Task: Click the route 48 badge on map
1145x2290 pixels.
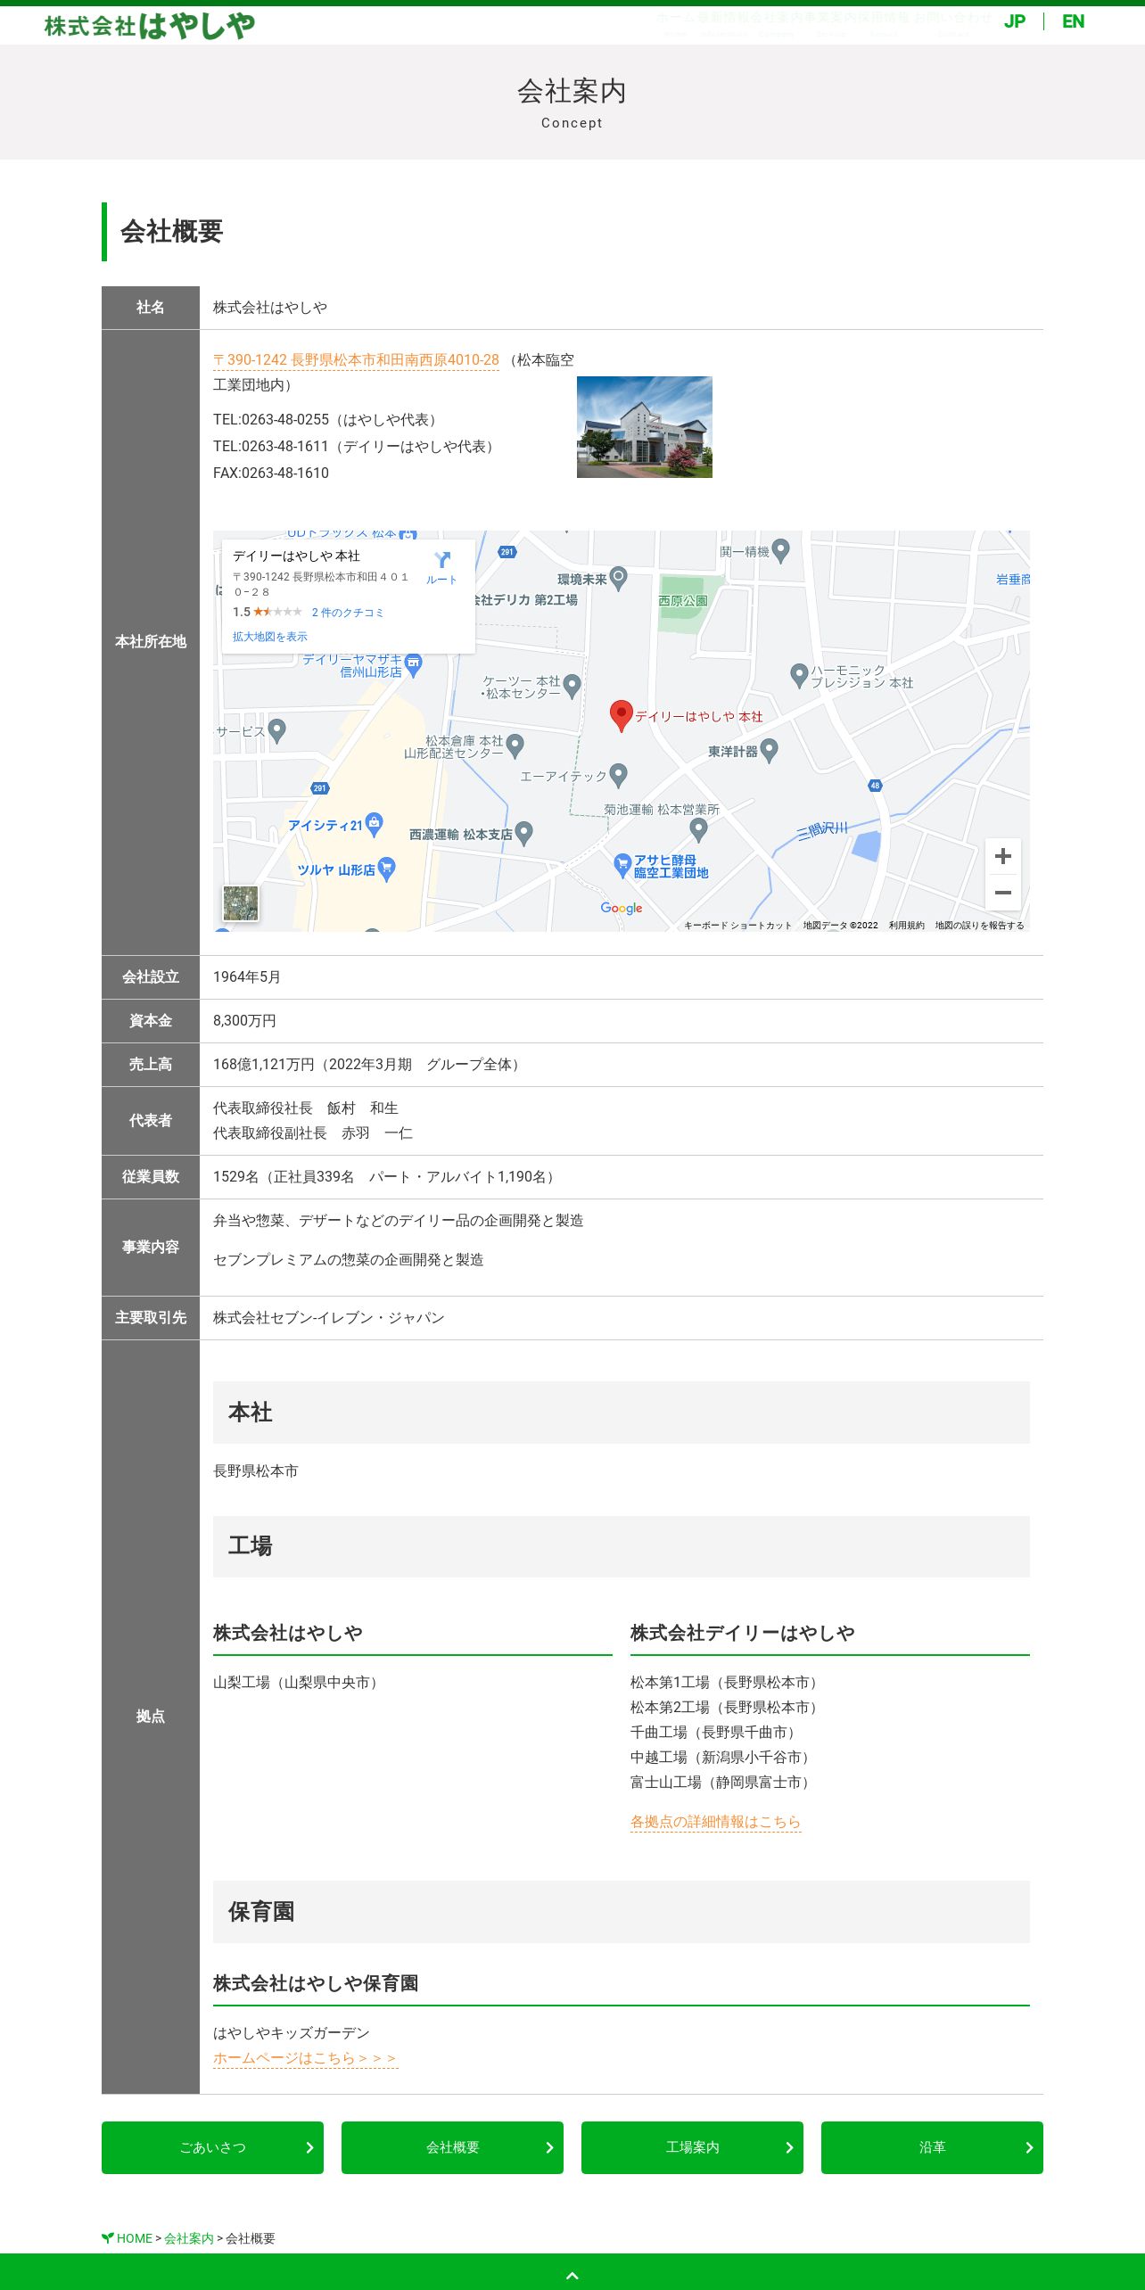Action: 875,786
